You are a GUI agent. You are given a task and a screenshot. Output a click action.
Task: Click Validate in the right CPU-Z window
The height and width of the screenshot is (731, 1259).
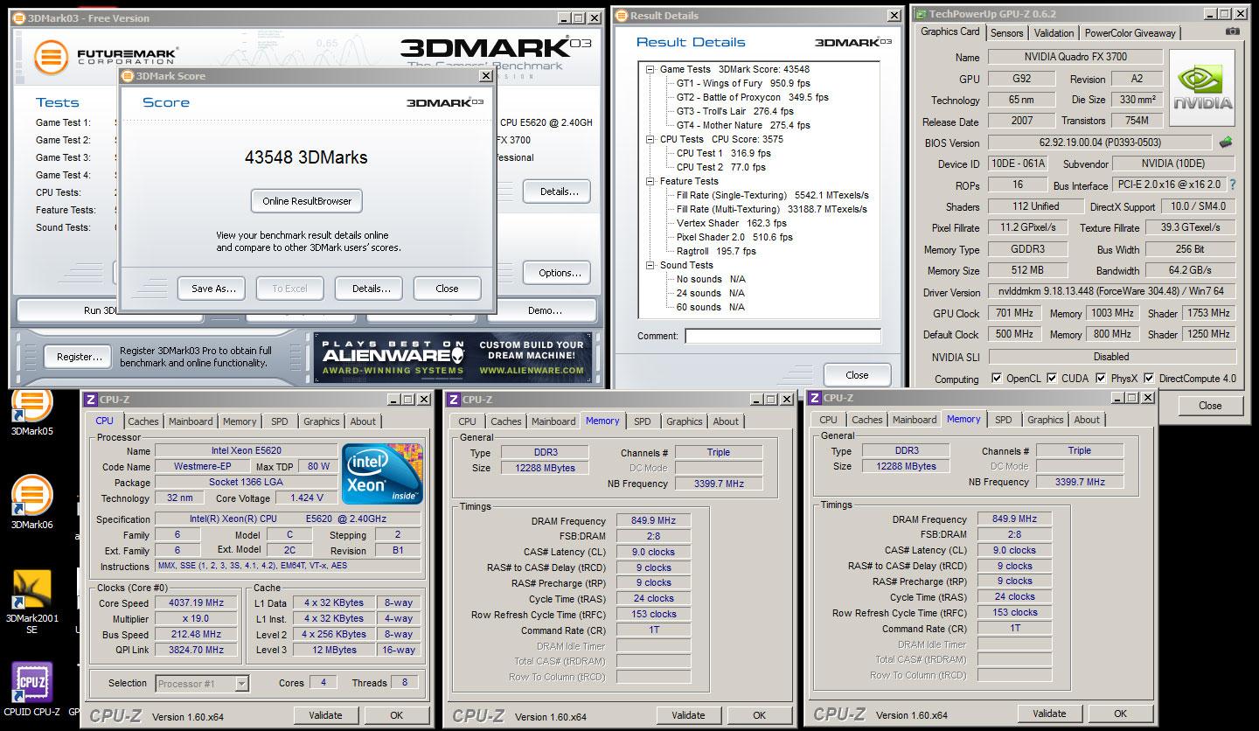1048,714
